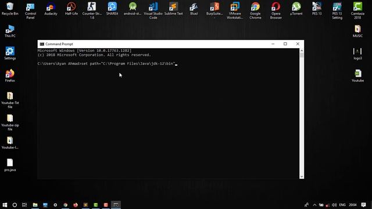
Task: Switch to Command Prompt taskbar button
Action: tap(116, 205)
